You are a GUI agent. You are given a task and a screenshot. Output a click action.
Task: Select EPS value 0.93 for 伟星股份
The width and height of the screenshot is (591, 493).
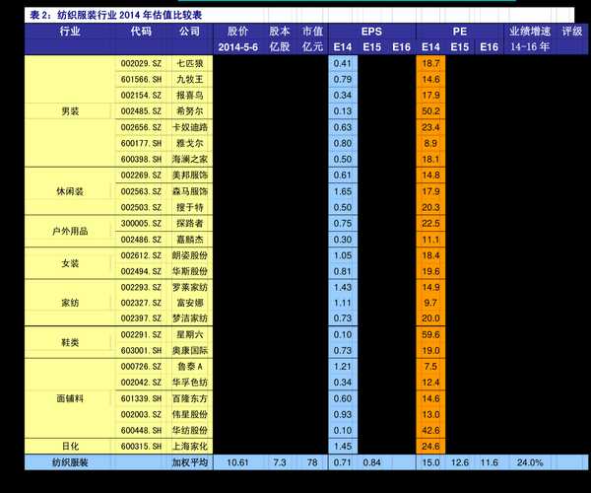click(343, 414)
